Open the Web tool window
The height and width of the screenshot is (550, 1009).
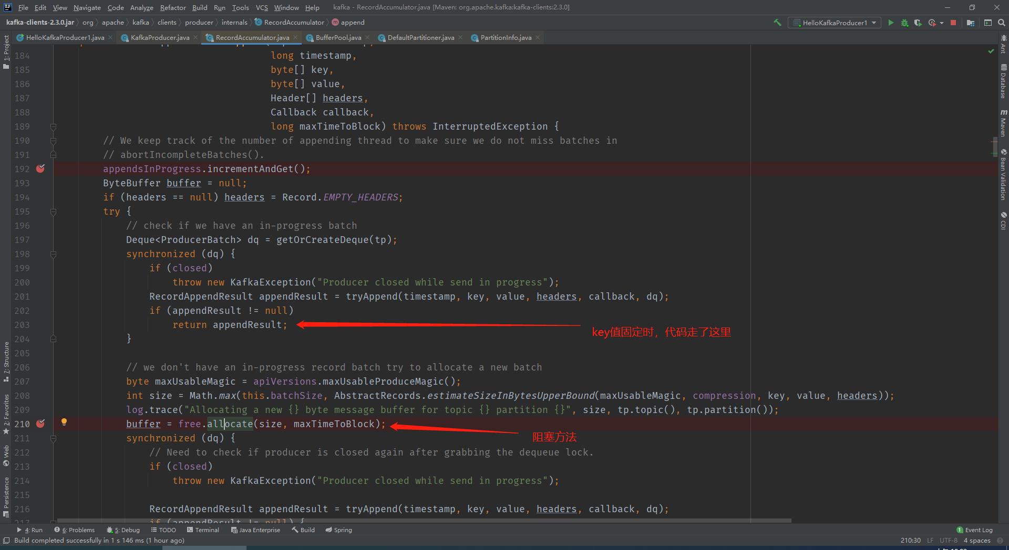[6, 456]
